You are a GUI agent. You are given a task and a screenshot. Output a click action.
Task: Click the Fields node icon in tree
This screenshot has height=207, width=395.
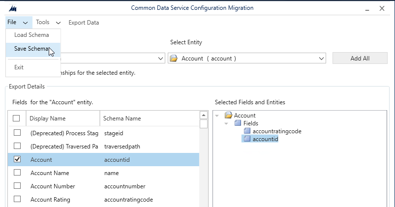click(x=238, y=123)
